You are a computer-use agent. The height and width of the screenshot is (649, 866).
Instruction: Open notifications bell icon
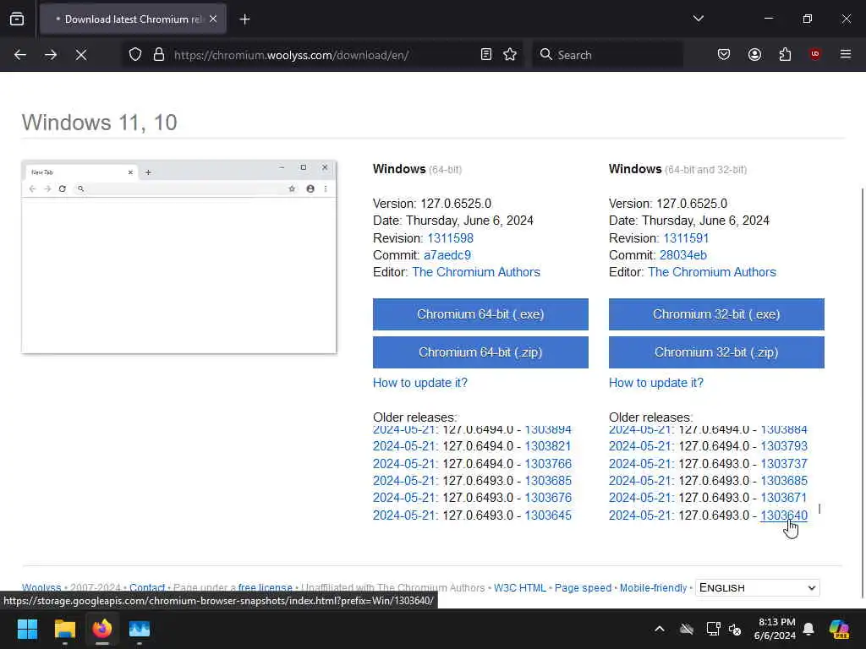808,629
